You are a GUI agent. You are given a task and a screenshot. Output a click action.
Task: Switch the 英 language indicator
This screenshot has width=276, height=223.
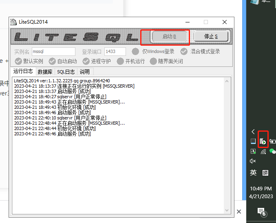[253, 173]
